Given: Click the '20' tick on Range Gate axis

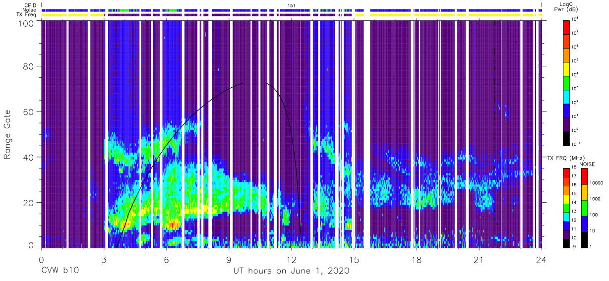Looking at the screenshot, I should point(29,203).
